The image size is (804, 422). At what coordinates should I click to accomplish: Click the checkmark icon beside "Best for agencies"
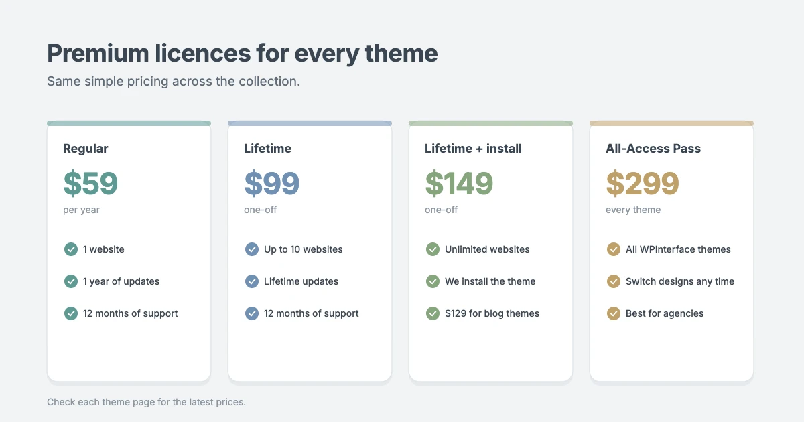pos(614,313)
